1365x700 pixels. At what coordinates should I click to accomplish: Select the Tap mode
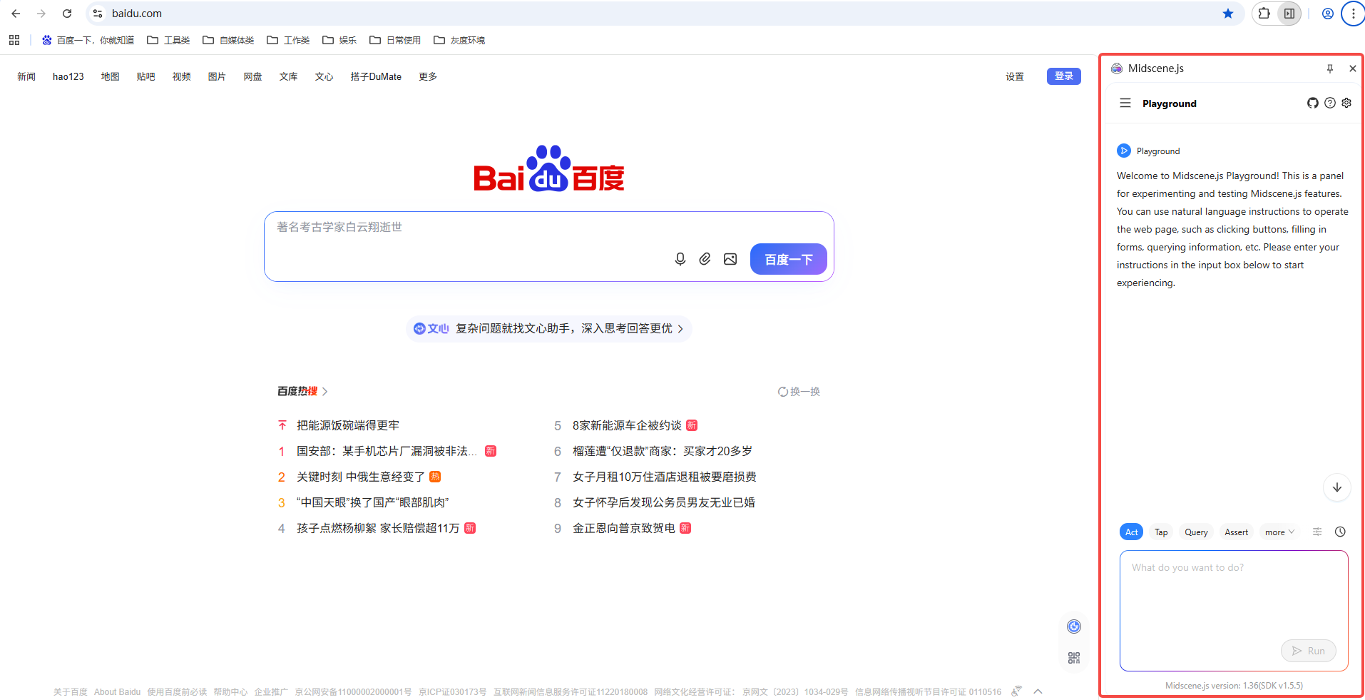(x=1161, y=532)
